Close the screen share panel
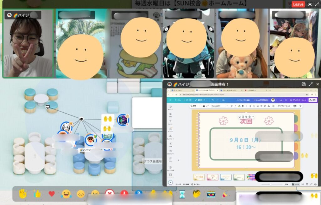This screenshot has width=321, height=205. pos(318,84)
